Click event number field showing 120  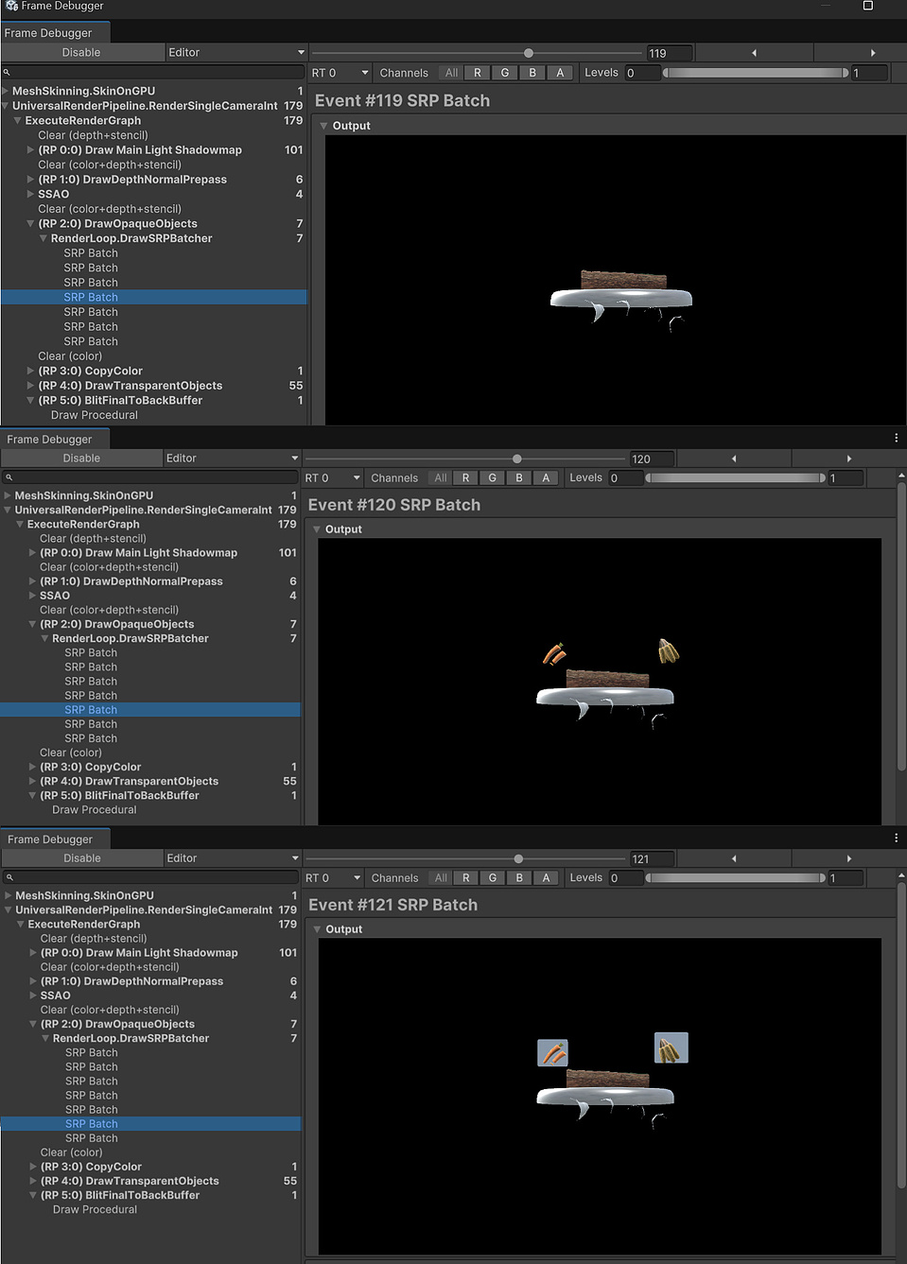tap(653, 459)
